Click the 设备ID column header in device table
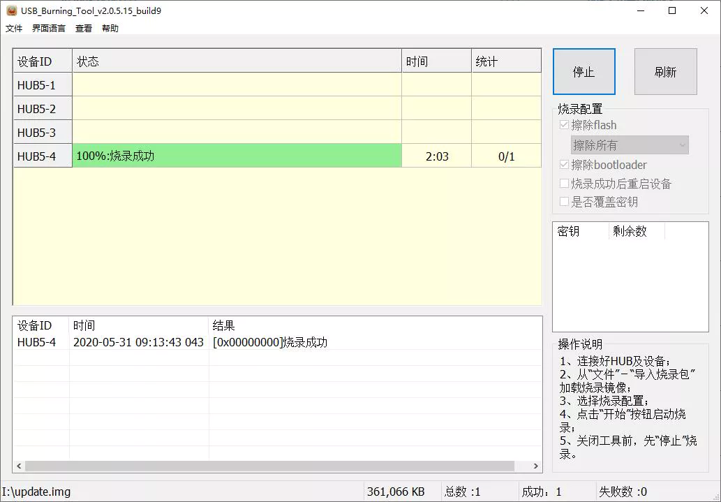 tap(43, 61)
